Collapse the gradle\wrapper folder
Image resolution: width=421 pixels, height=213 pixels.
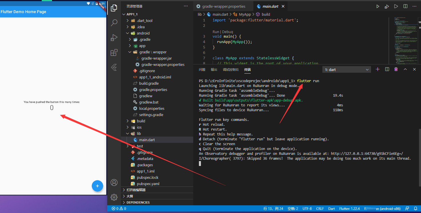[130, 52]
